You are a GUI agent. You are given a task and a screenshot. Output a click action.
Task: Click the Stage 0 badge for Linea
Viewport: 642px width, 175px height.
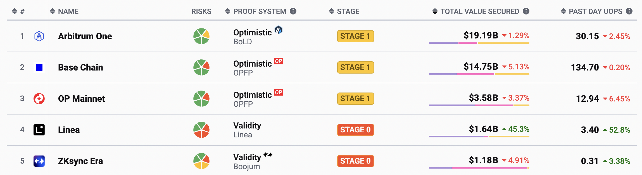(355, 130)
